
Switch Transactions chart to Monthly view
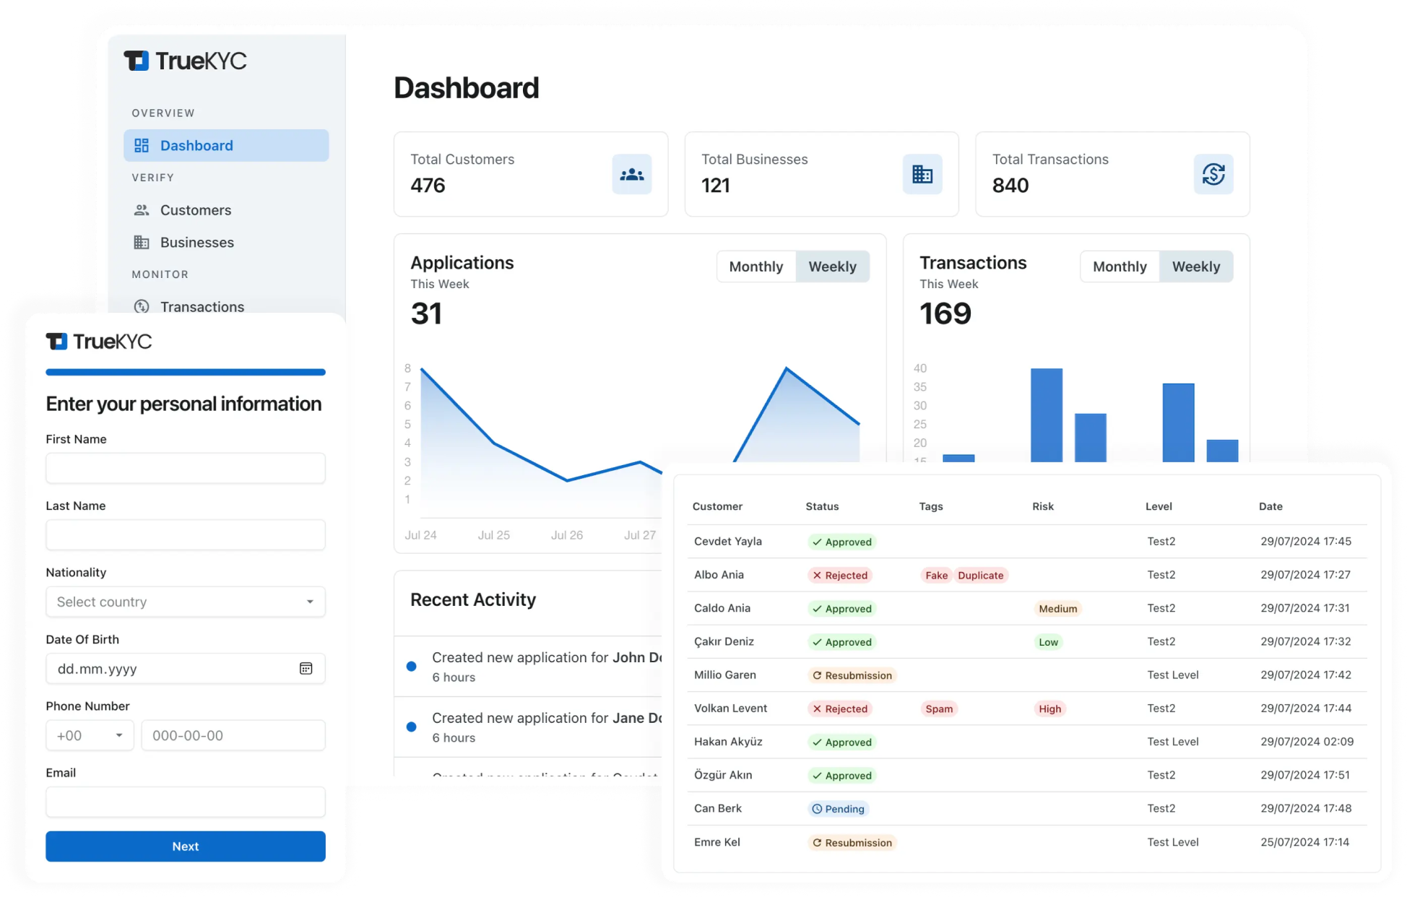[x=1120, y=266]
